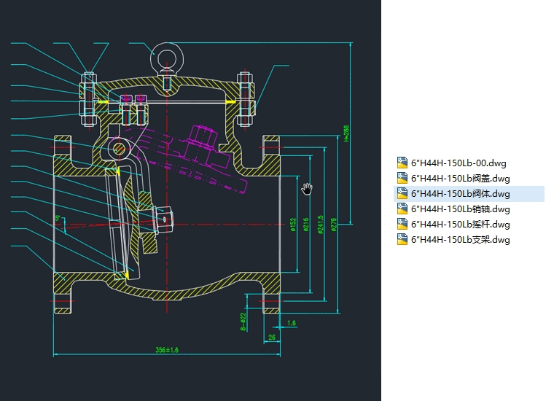Image resolution: width=554 pixels, height=401 pixels.
Task: Click the icon of highlighted 阀体.dwg file
Action: pyautogui.click(x=402, y=193)
